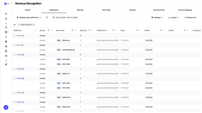The image size is (202, 113).
Task: Switch to the Refunds tab
Action: 80,10
